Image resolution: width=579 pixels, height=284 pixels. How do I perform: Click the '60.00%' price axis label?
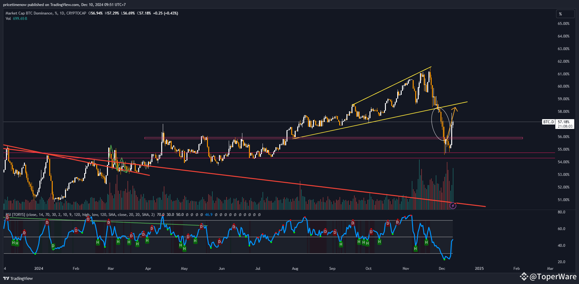[x=564, y=86]
